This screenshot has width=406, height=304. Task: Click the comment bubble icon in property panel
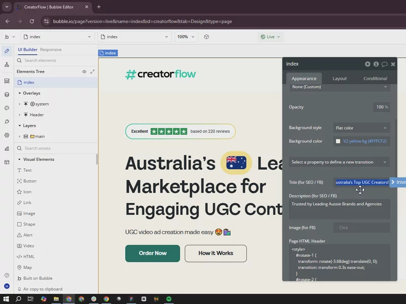coord(385,64)
